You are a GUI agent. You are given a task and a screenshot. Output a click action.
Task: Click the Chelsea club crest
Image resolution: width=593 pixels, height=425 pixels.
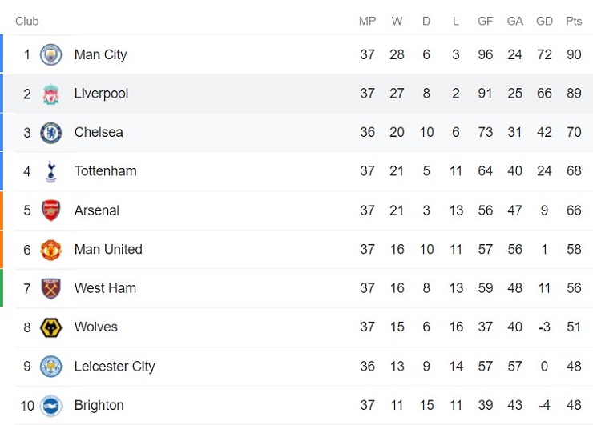click(x=51, y=132)
